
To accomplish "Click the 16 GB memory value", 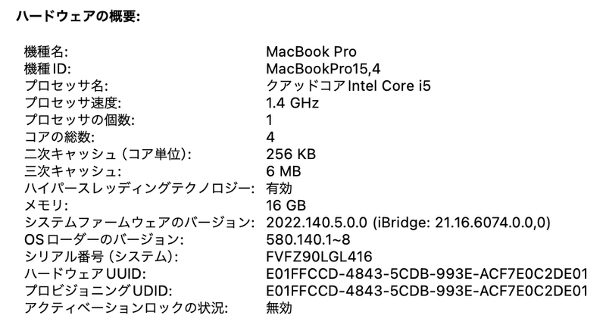I will coord(286,205).
